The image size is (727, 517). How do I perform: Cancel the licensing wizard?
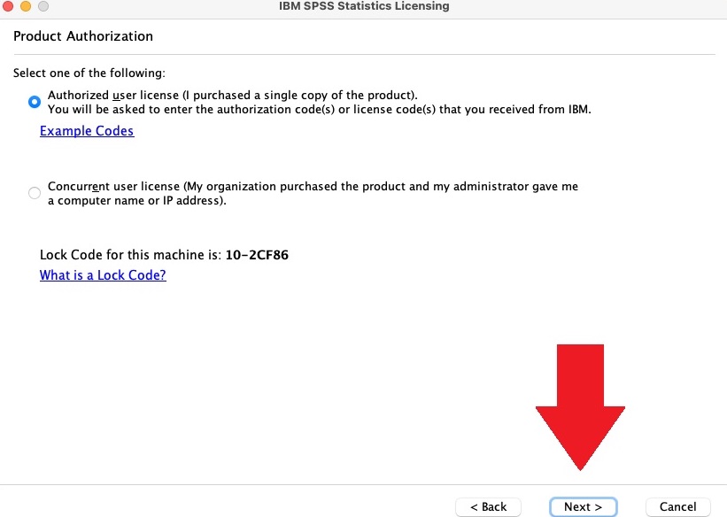pos(677,506)
